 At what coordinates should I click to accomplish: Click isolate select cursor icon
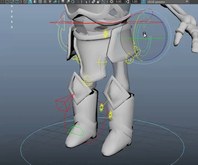tap(86, 2)
